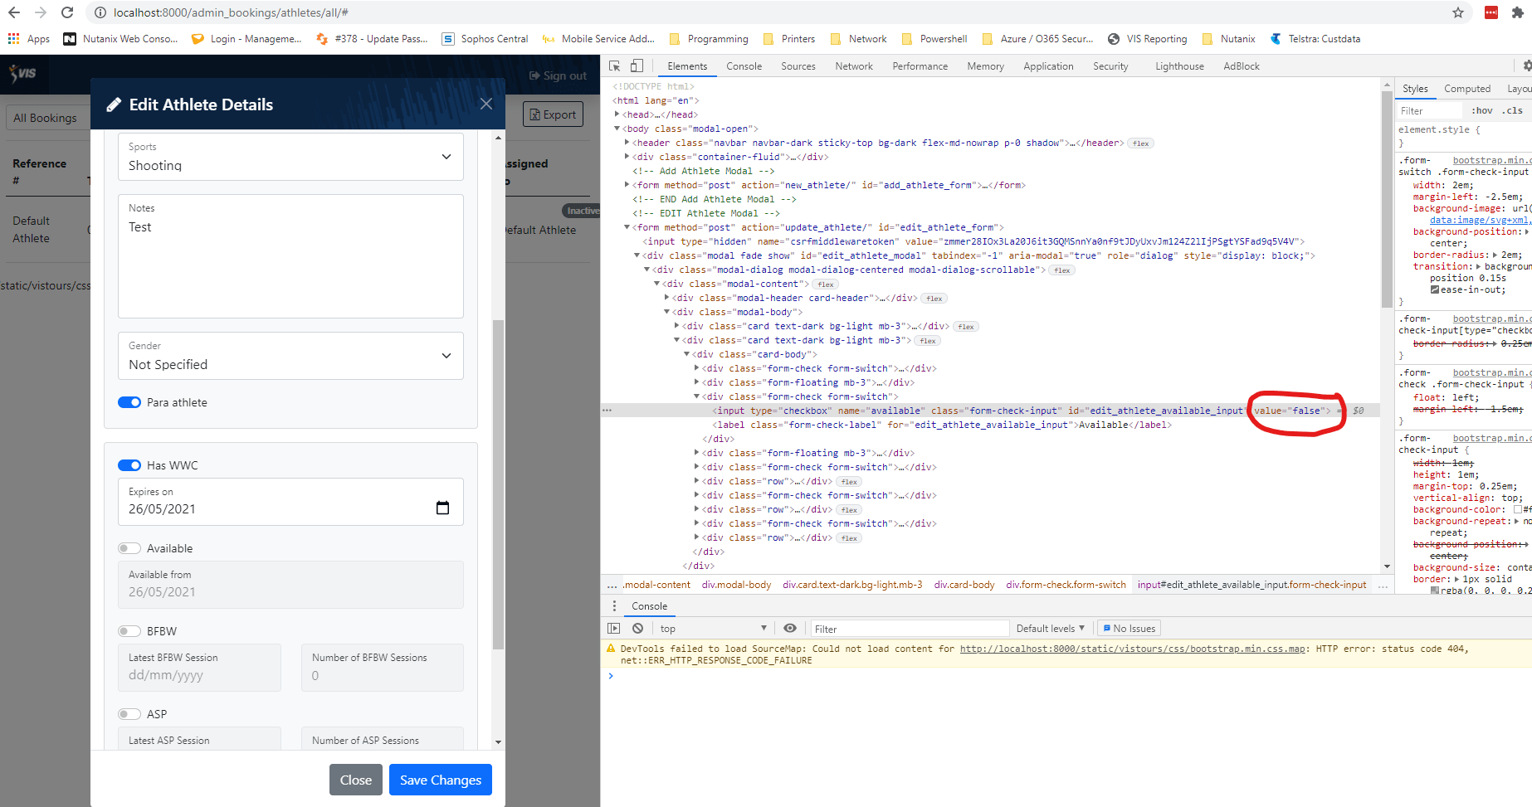This screenshot has width=1532, height=807.
Task: Click the Save Changes button
Action: pyautogui.click(x=440, y=780)
